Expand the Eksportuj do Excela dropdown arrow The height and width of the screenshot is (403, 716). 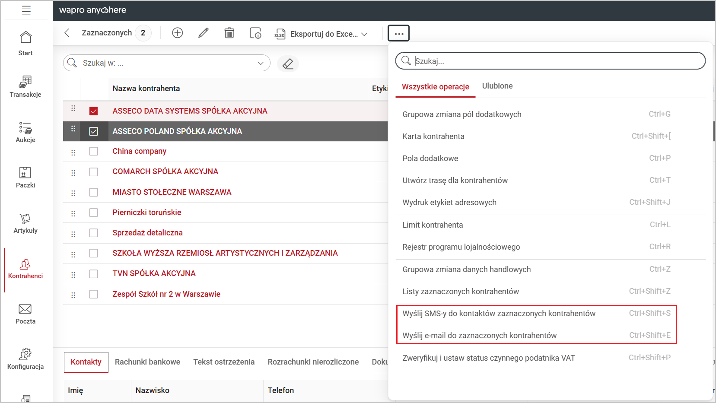coord(364,34)
